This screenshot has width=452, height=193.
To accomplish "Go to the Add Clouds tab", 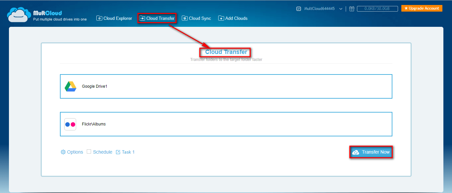I will tap(233, 18).
